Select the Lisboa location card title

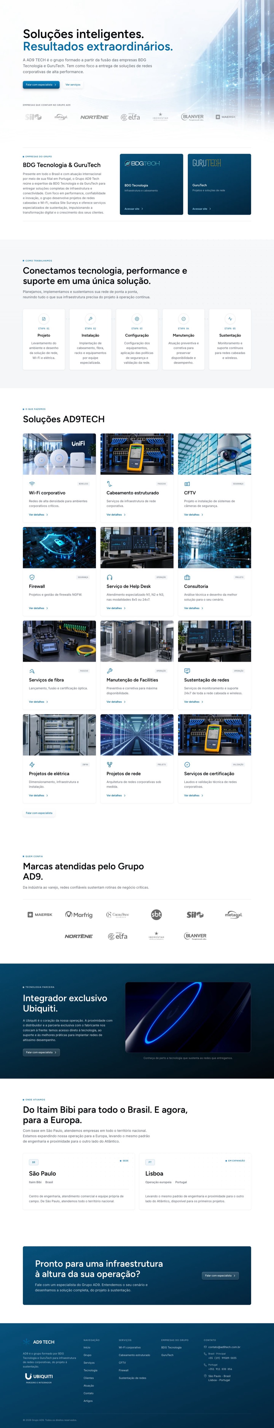[x=154, y=1173]
